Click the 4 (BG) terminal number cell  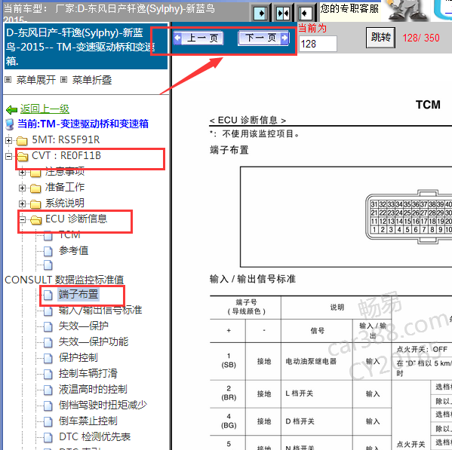tap(229, 421)
